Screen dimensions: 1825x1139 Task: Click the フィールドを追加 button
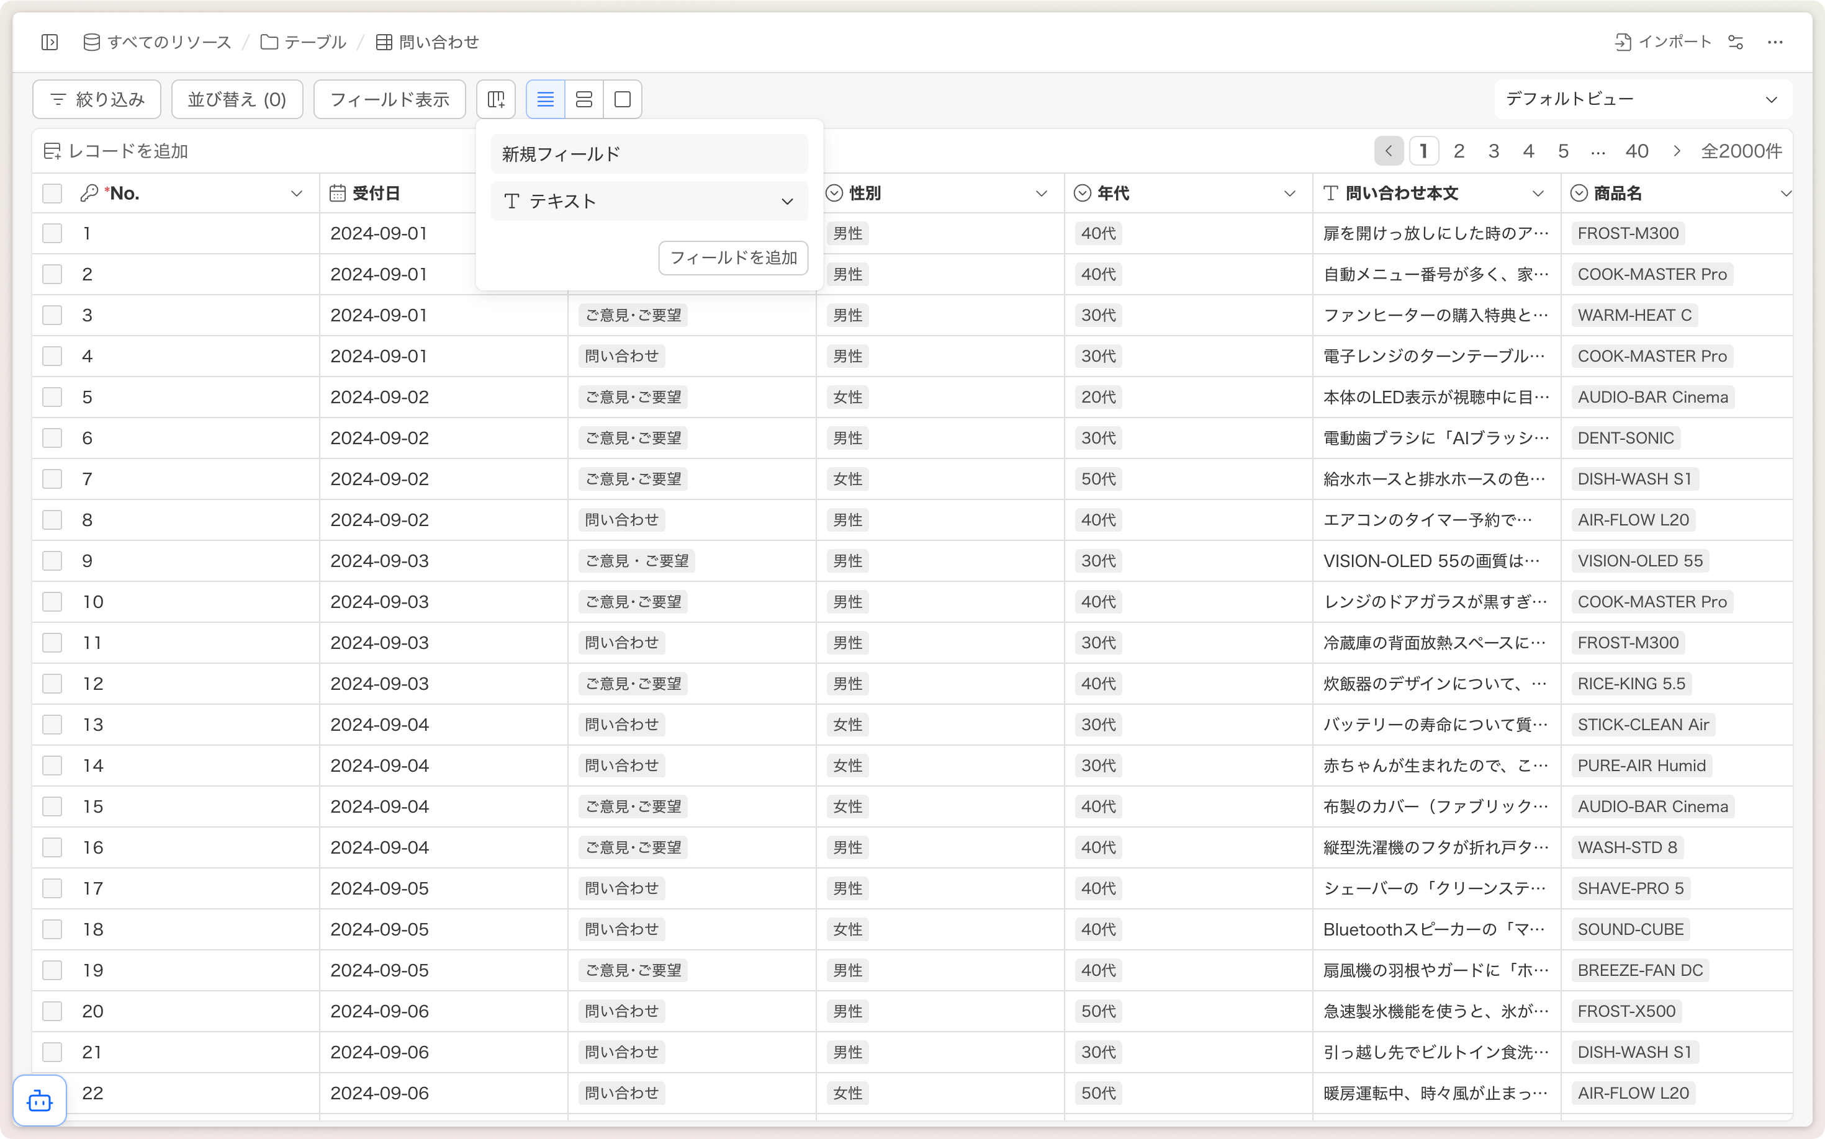[732, 257]
